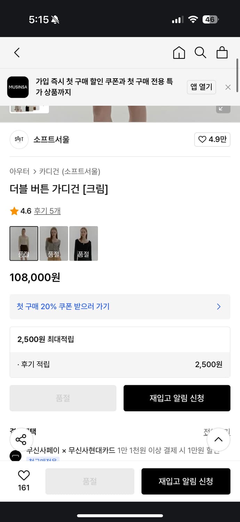Tap the back arrow icon
Image resolution: width=240 pixels, height=522 pixels.
click(x=17, y=53)
